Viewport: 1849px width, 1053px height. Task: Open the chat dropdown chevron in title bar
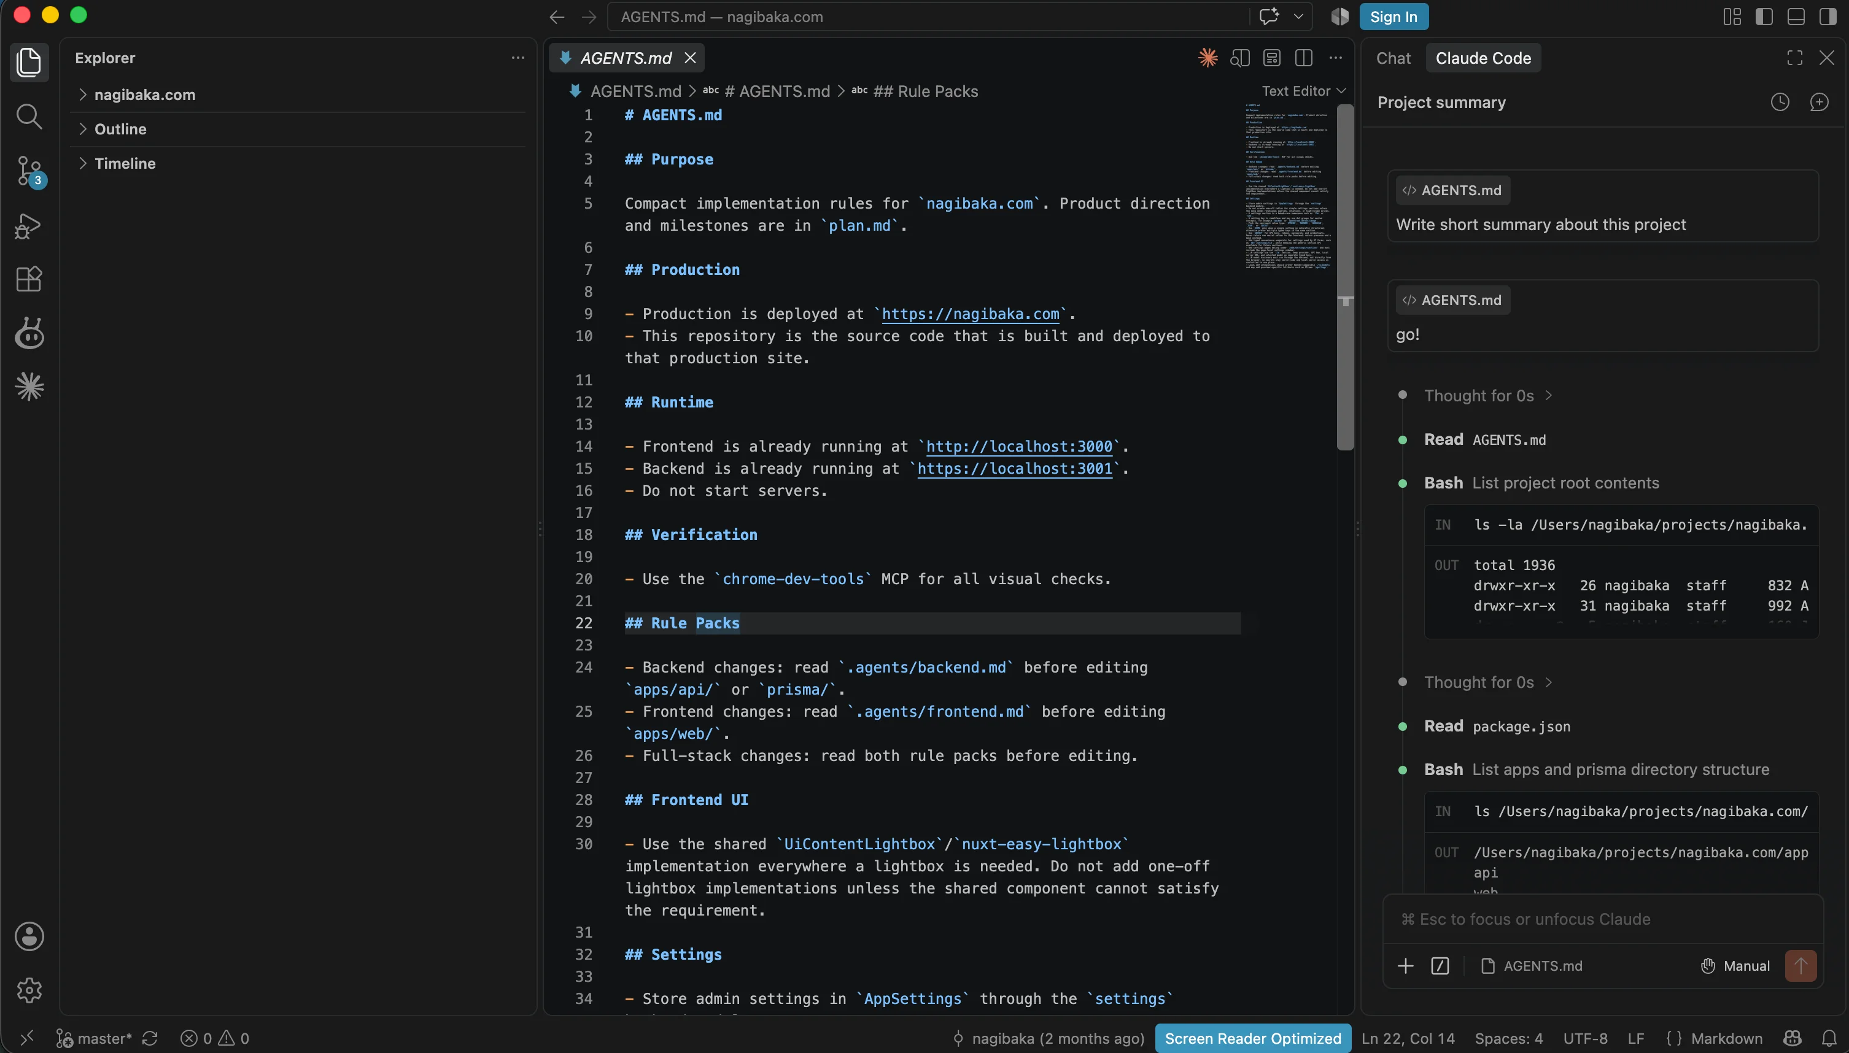pos(1298,17)
